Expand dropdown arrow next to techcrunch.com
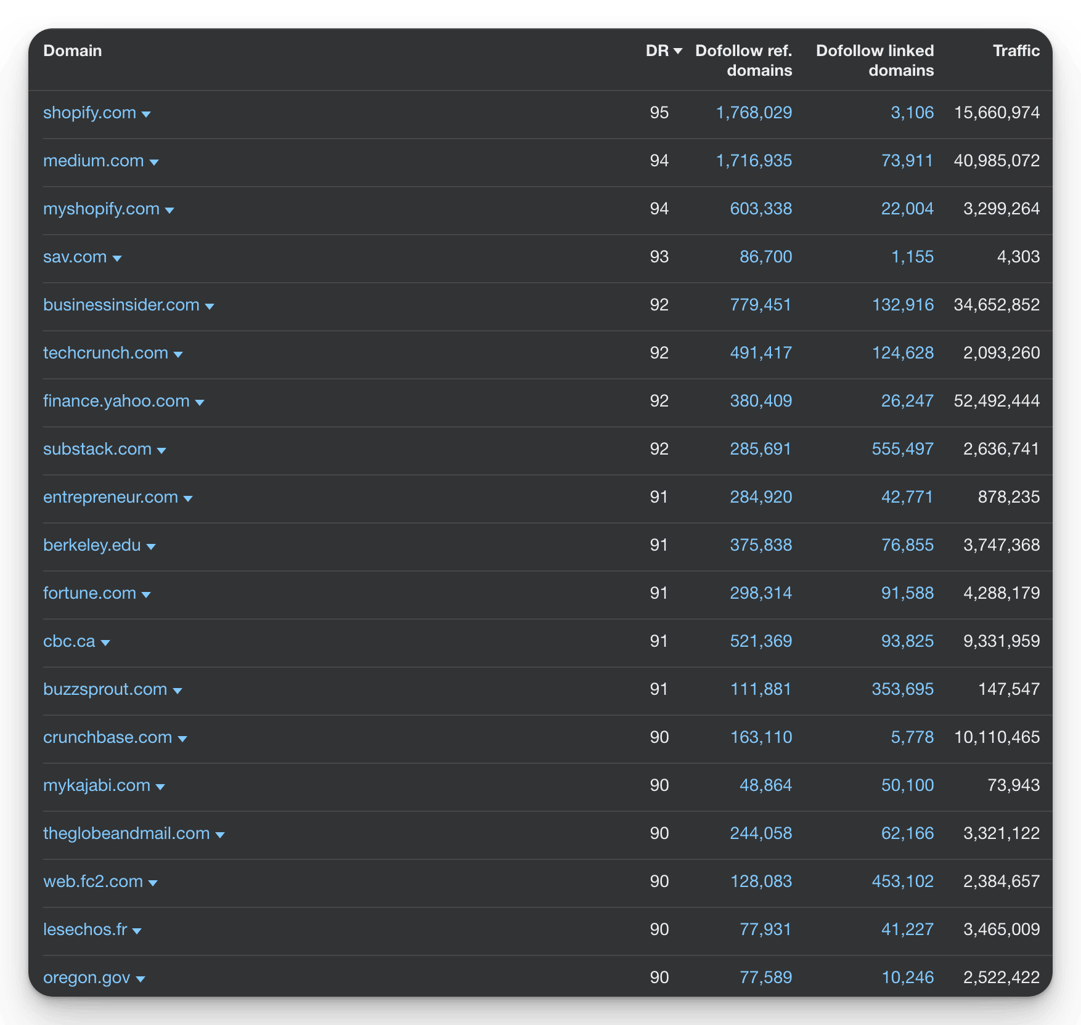Screen dimensions: 1081x1025 coord(178,355)
